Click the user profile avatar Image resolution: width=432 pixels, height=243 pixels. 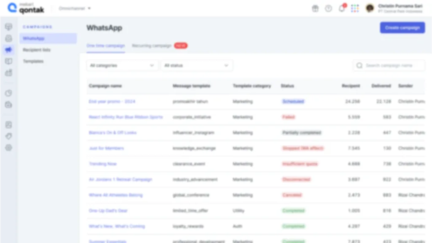point(370,8)
